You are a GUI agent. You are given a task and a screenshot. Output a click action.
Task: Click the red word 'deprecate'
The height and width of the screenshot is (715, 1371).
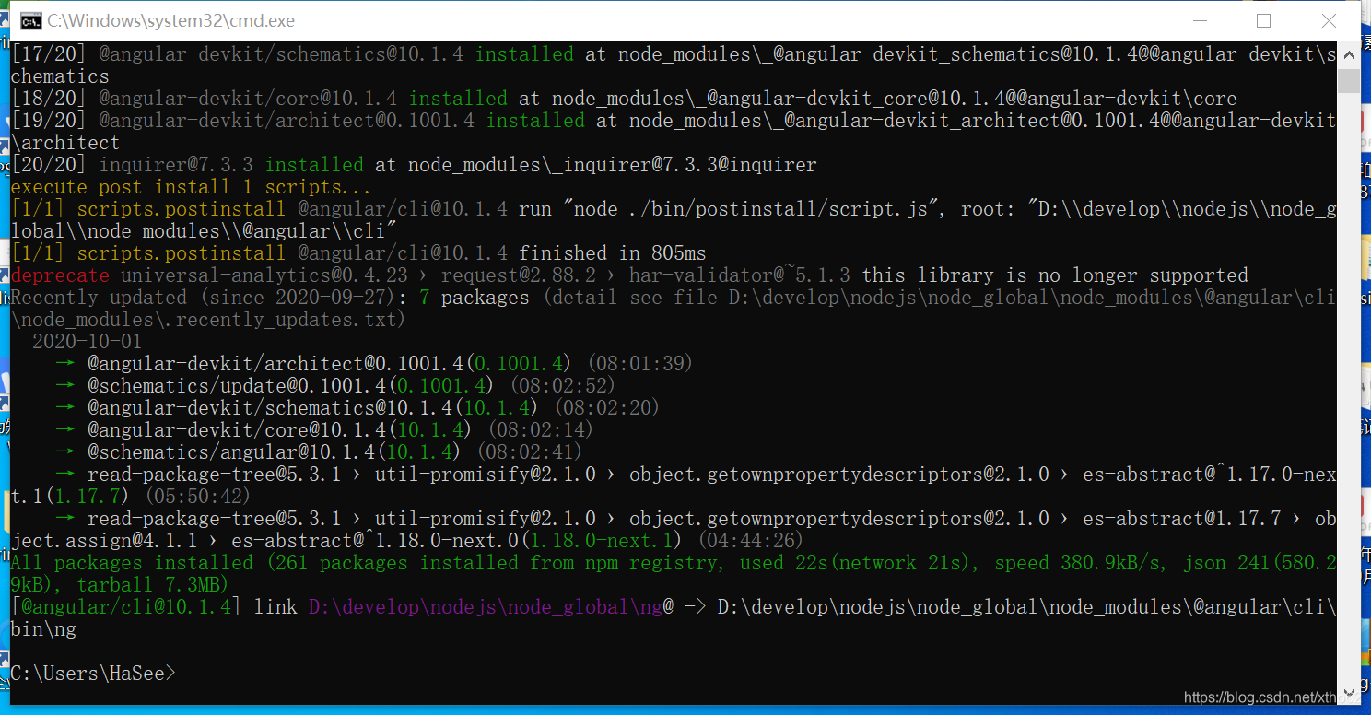(60, 275)
